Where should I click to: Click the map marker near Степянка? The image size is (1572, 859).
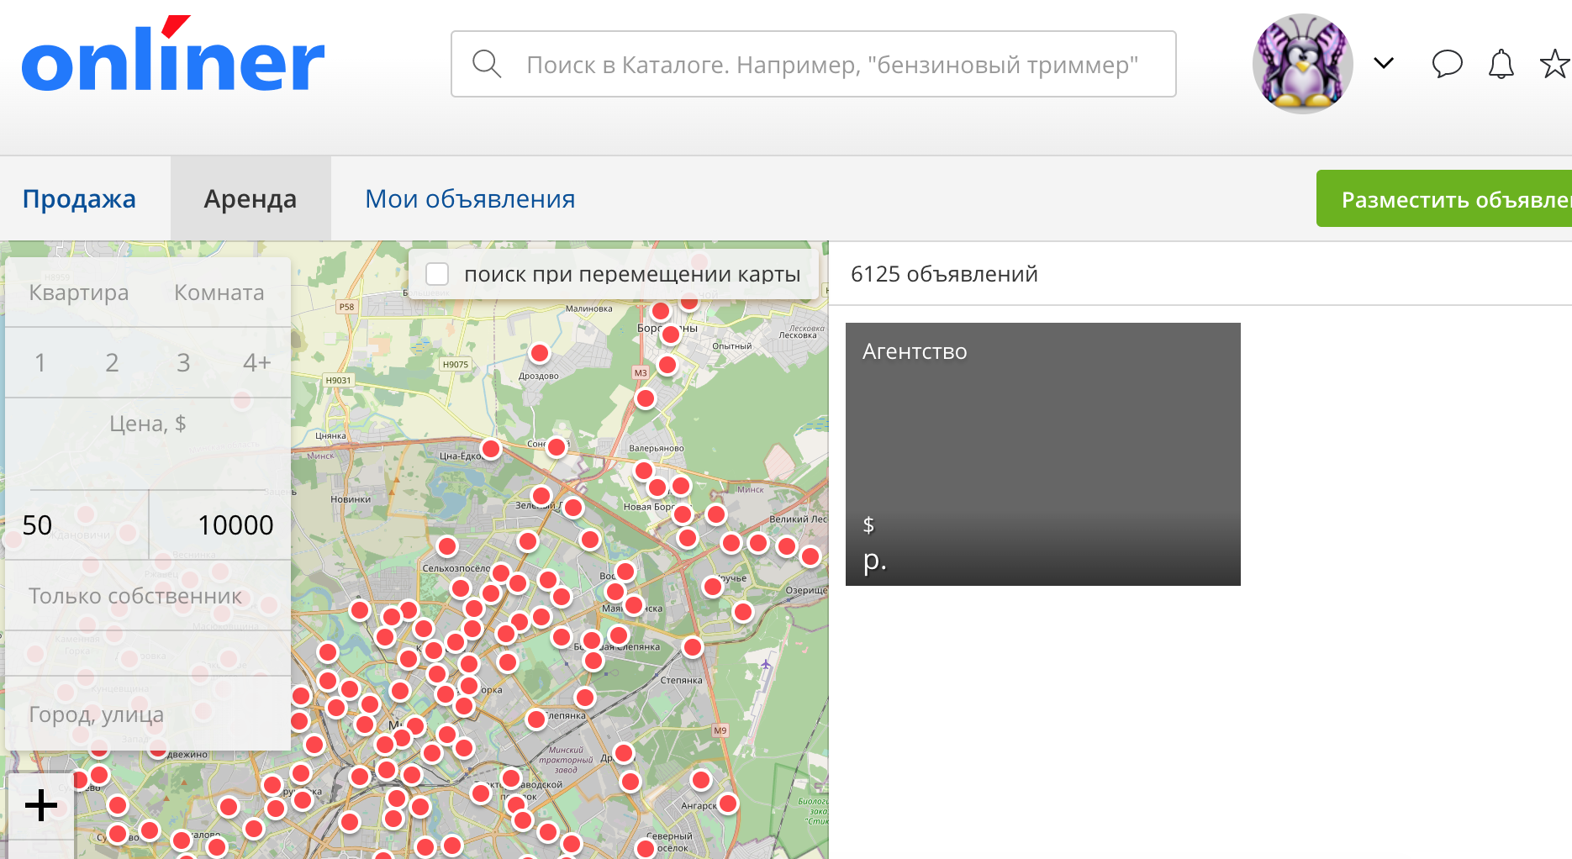point(693,647)
